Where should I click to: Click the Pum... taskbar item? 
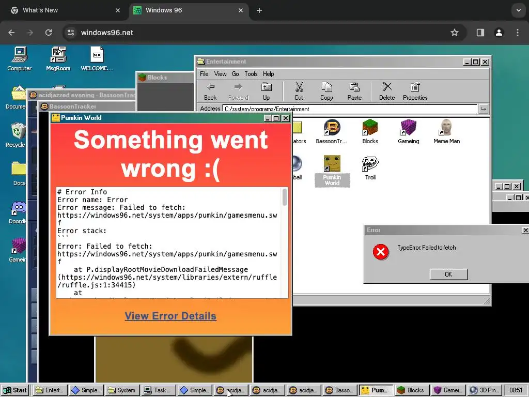[x=376, y=390]
